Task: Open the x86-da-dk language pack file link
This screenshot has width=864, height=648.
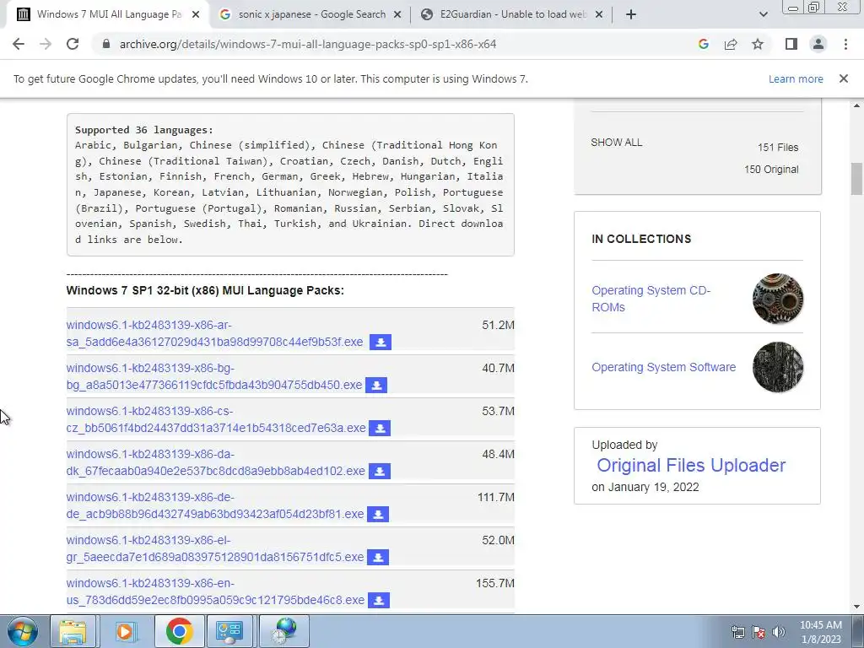Action: coord(215,462)
